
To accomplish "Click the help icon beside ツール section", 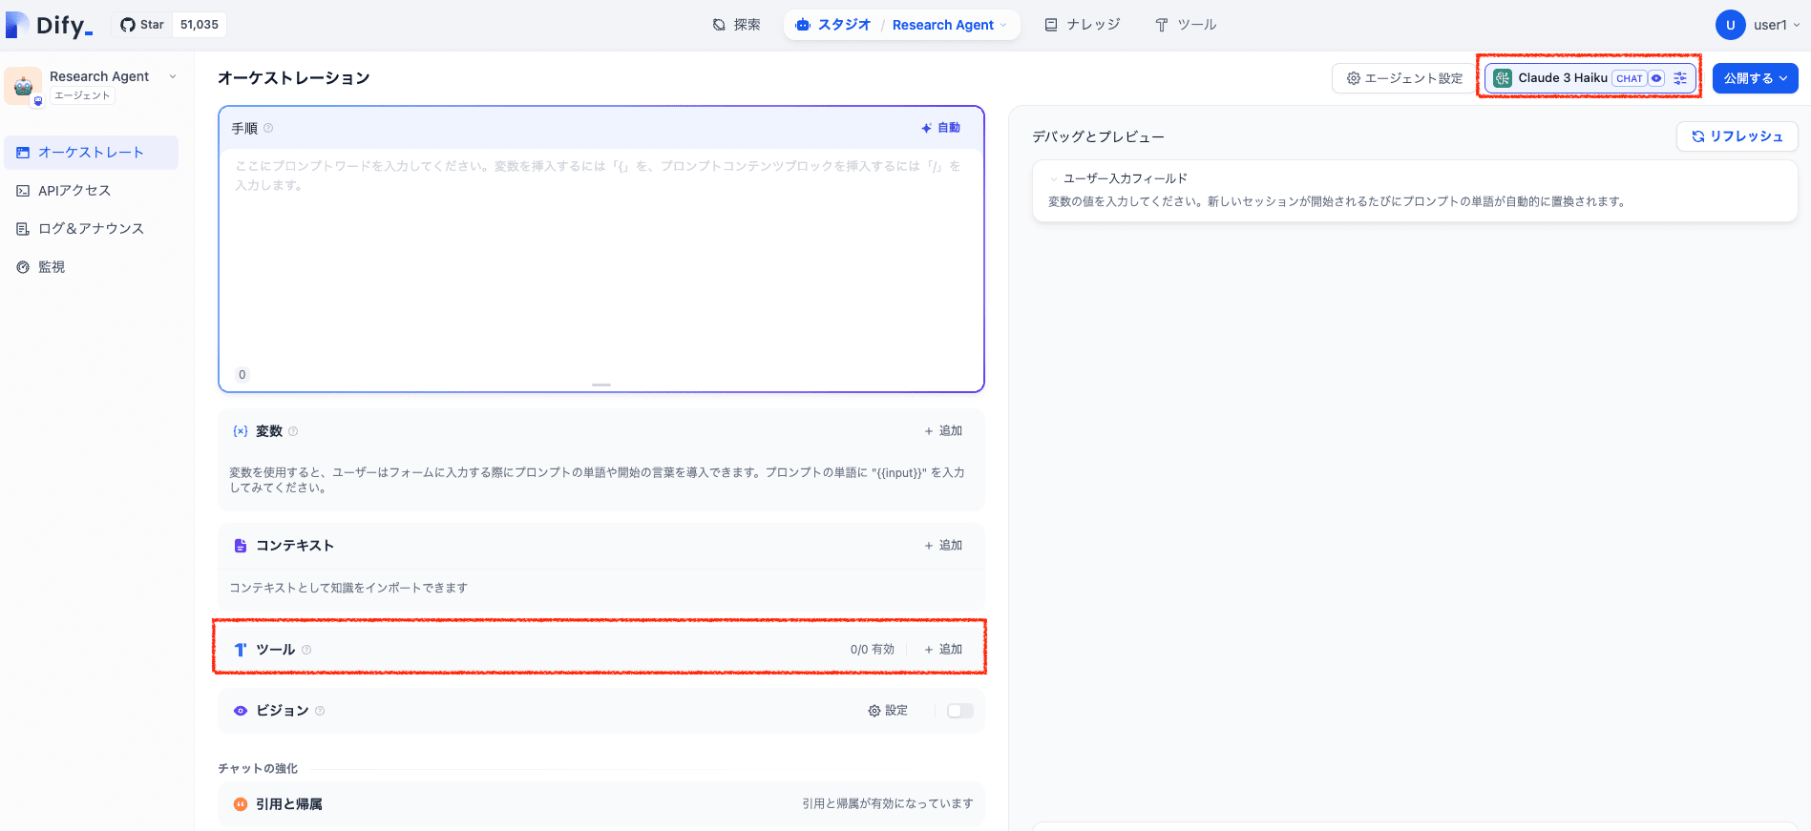I will pyautogui.click(x=306, y=650).
